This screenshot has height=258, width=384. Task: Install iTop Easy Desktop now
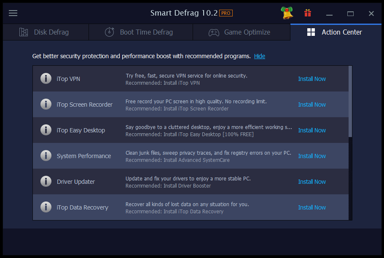[x=312, y=130]
